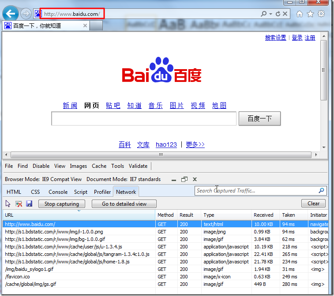Select the 百度一下，你就知道 tab
This screenshot has height=296, width=334.
tap(45, 26)
